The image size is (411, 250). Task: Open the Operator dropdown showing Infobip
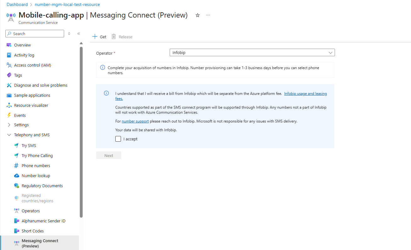[252, 53]
